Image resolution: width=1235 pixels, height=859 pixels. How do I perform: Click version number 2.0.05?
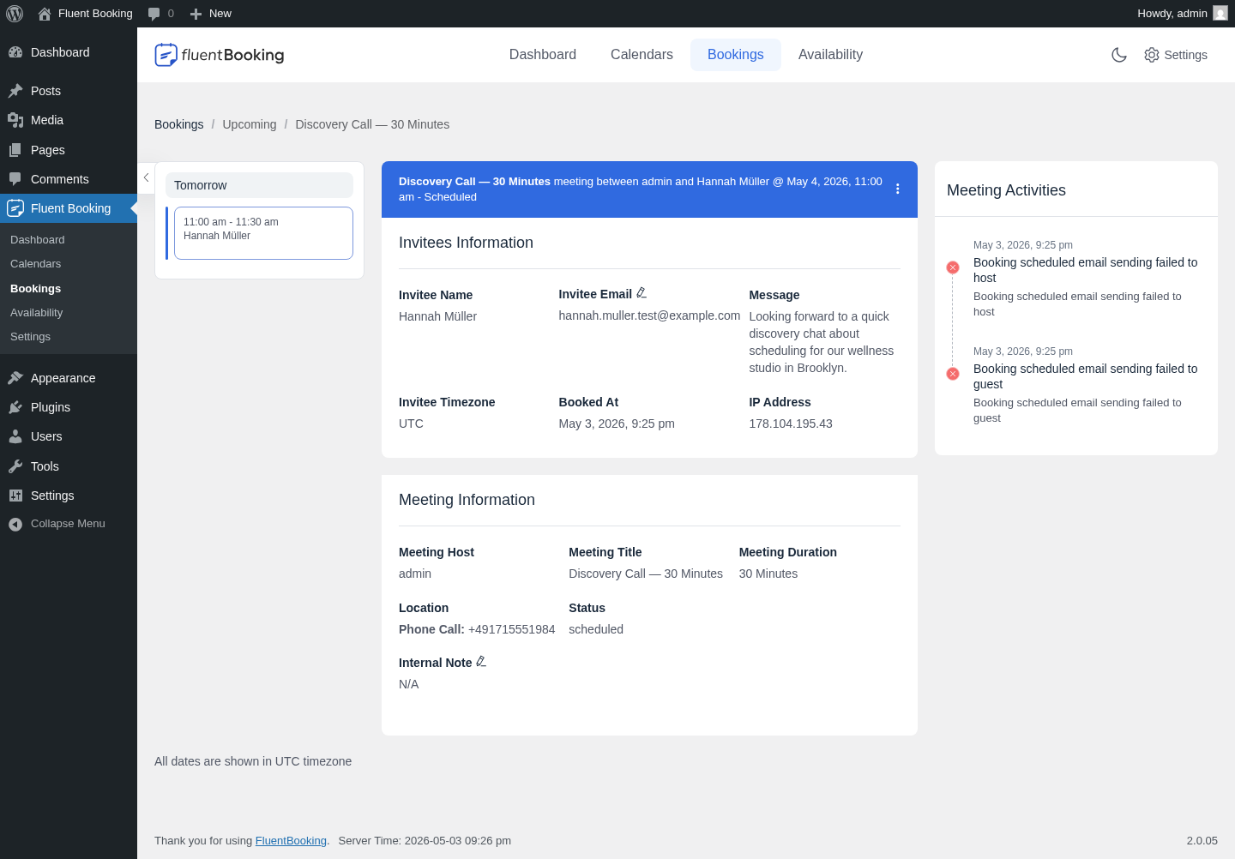1202,841
